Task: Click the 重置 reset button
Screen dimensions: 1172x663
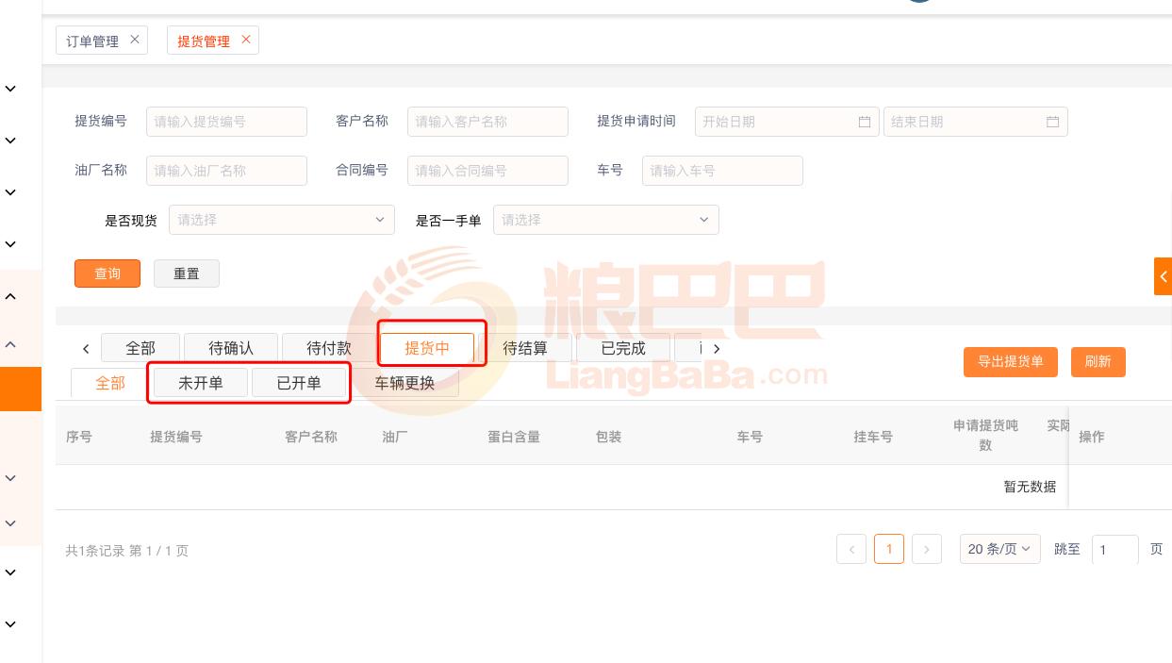Action: 187,273
